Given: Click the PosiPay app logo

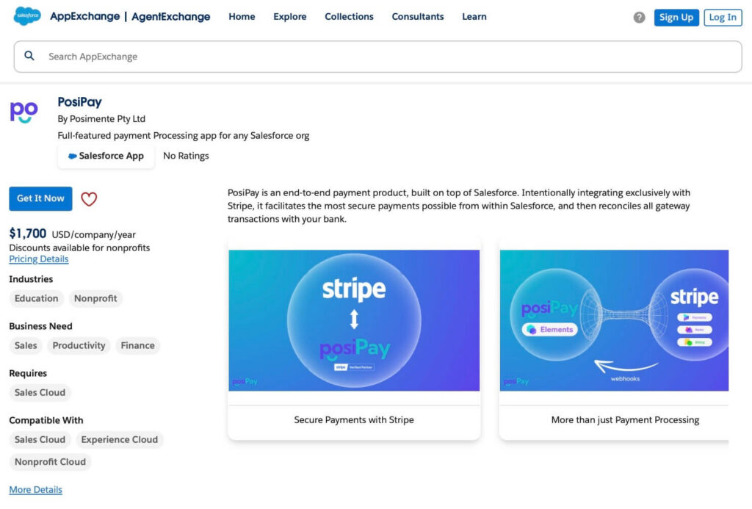Looking at the screenshot, I should pyautogui.click(x=24, y=112).
